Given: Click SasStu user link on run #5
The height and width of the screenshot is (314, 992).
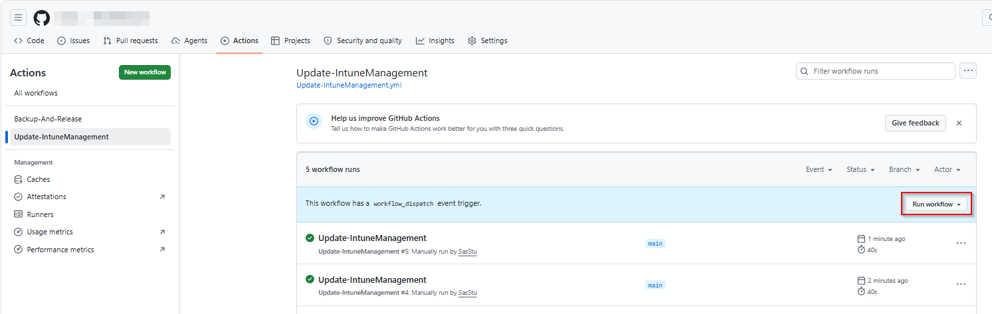Looking at the screenshot, I should 468,252.
